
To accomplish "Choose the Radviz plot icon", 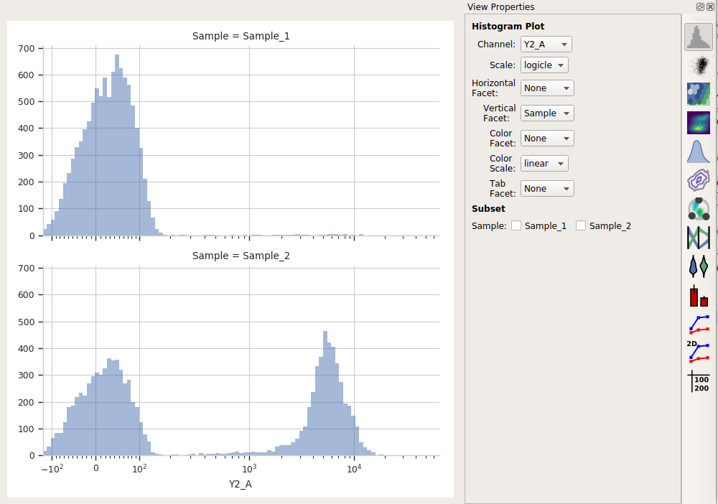I will (699, 209).
